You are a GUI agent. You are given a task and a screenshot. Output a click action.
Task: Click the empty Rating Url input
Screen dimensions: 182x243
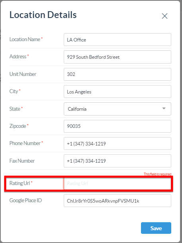117,183
